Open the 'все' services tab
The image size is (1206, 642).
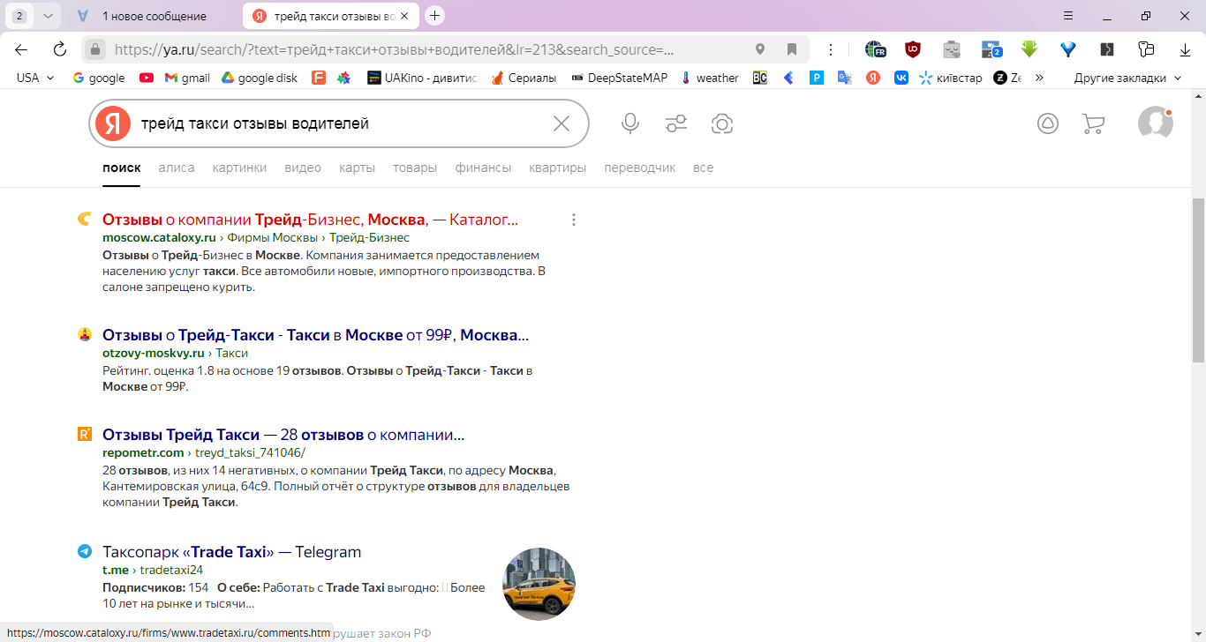tap(703, 168)
